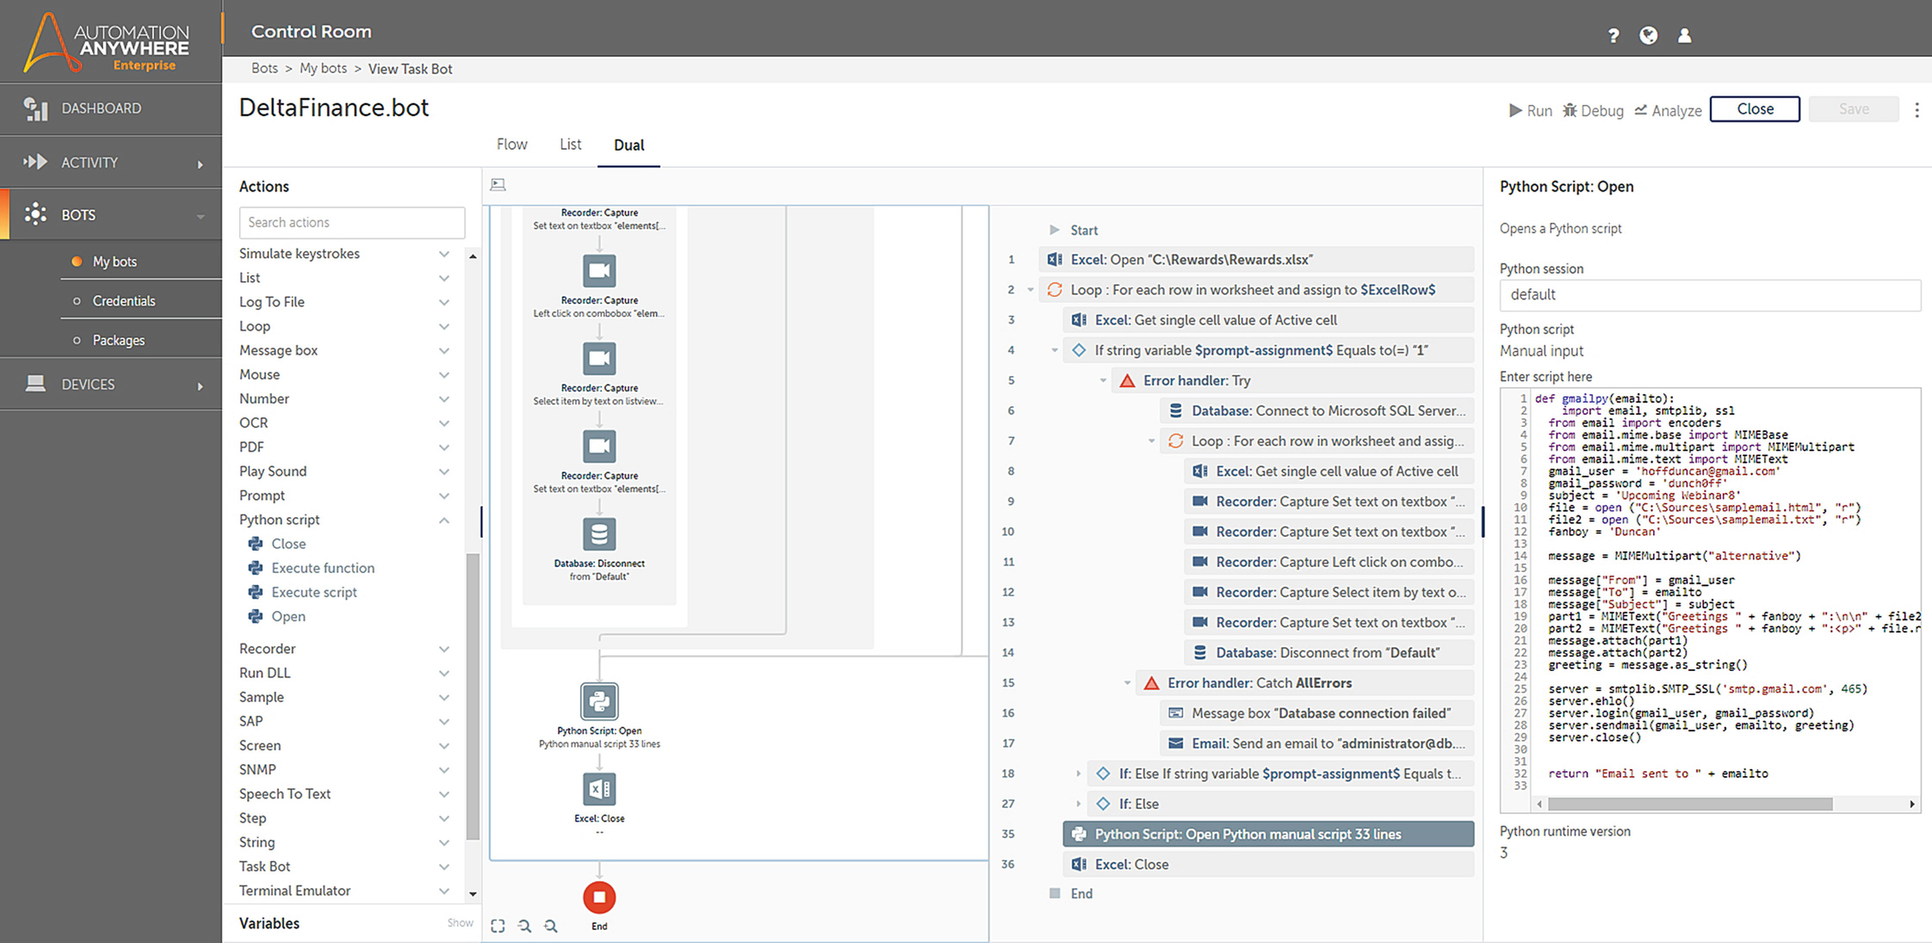Click the message box icon on line 16

pos(1175,712)
